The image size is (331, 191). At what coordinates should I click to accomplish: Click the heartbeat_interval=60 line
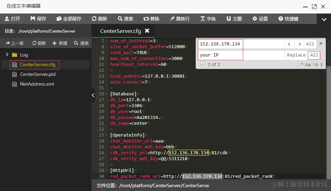click(138, 64)
